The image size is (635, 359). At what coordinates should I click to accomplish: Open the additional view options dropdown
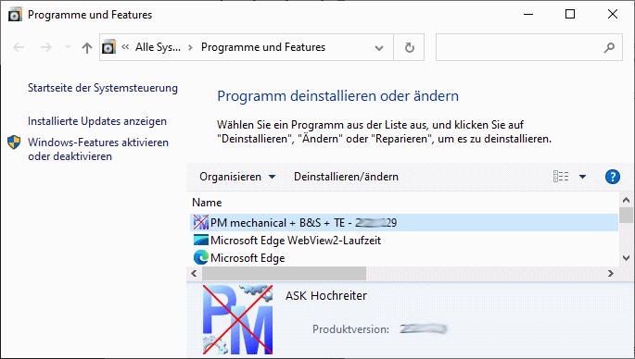pyautogui.click(x=583, y=177)
